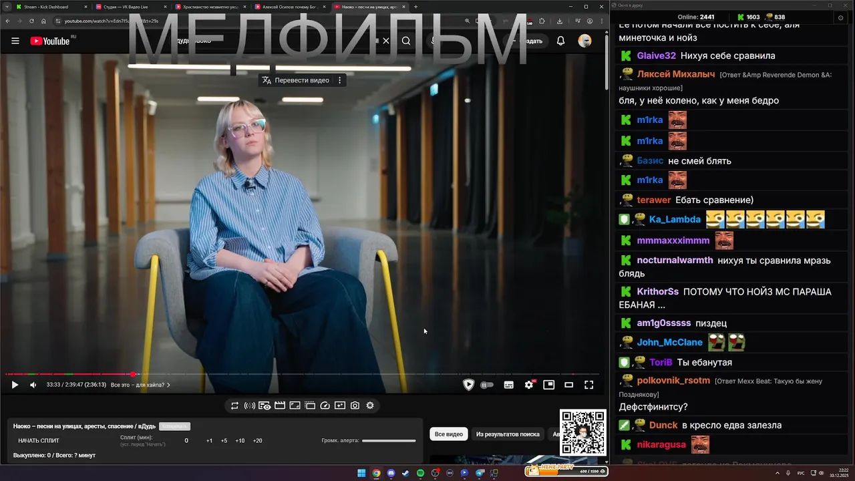
Task: Open Windows Start menu
Action: (361, 473)
